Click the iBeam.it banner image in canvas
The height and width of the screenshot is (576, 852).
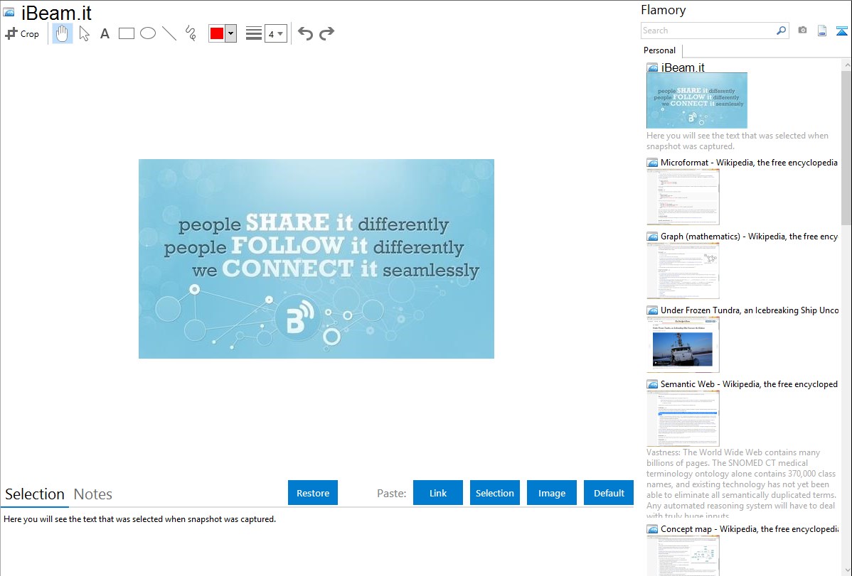pyautogui.click(x=316, y=259)
